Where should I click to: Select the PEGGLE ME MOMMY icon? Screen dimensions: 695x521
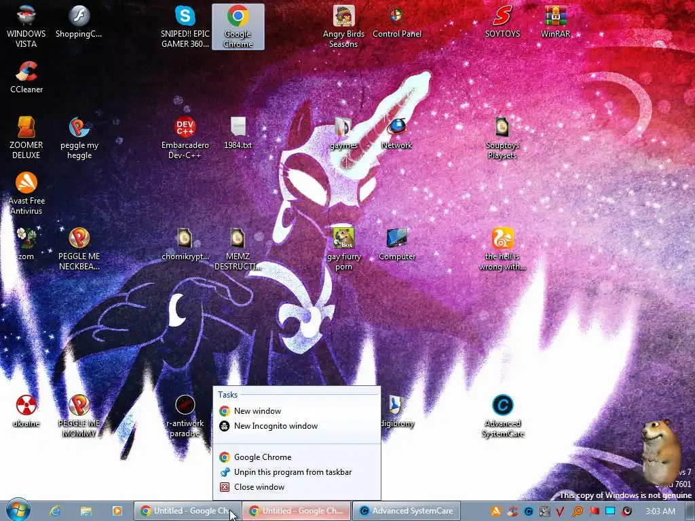click(79, 416)
